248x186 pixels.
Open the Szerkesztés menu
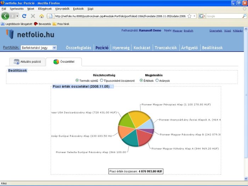pyautogui.click(x=17, y=9)
